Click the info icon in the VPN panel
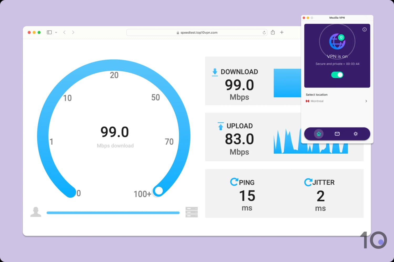 [x=364, y=30]
